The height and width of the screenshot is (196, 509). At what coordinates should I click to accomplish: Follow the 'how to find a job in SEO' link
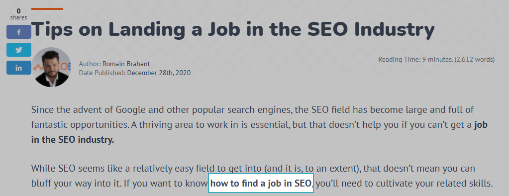pos(261,183)
